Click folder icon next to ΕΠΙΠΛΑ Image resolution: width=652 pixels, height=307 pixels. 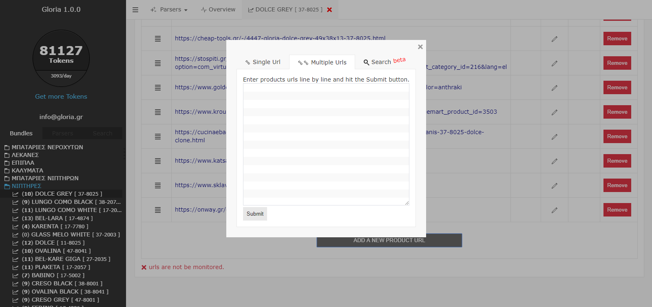click(x=7, y=163)
